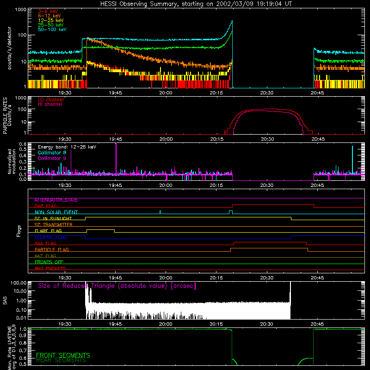370x370 pixels.
Task: Select the 6-12 keV legend label
Action: tap(49, 16)
